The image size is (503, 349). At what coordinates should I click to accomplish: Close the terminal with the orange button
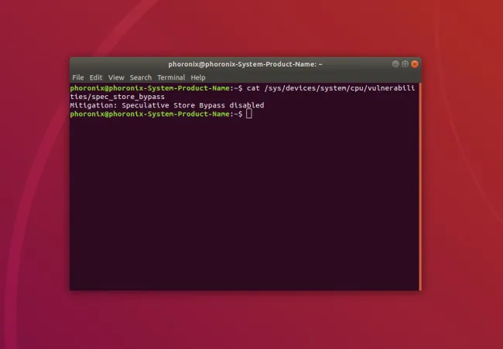click(x=415, y=64)
